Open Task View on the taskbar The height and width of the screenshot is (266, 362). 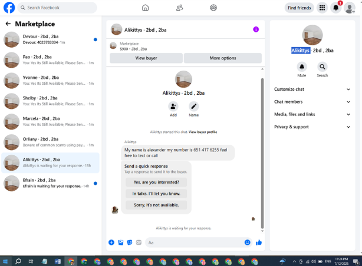tap(31, 261)
